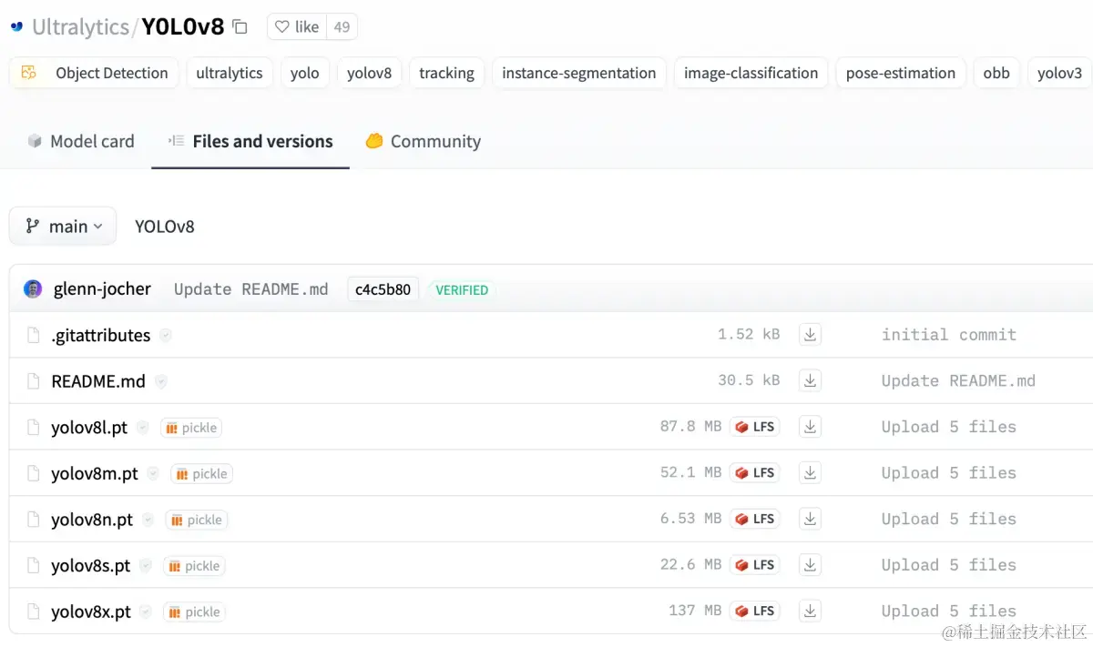Click the pickle badge for yolov8s.pt
The image size is (1093, 647).
(x=194, y=566)
